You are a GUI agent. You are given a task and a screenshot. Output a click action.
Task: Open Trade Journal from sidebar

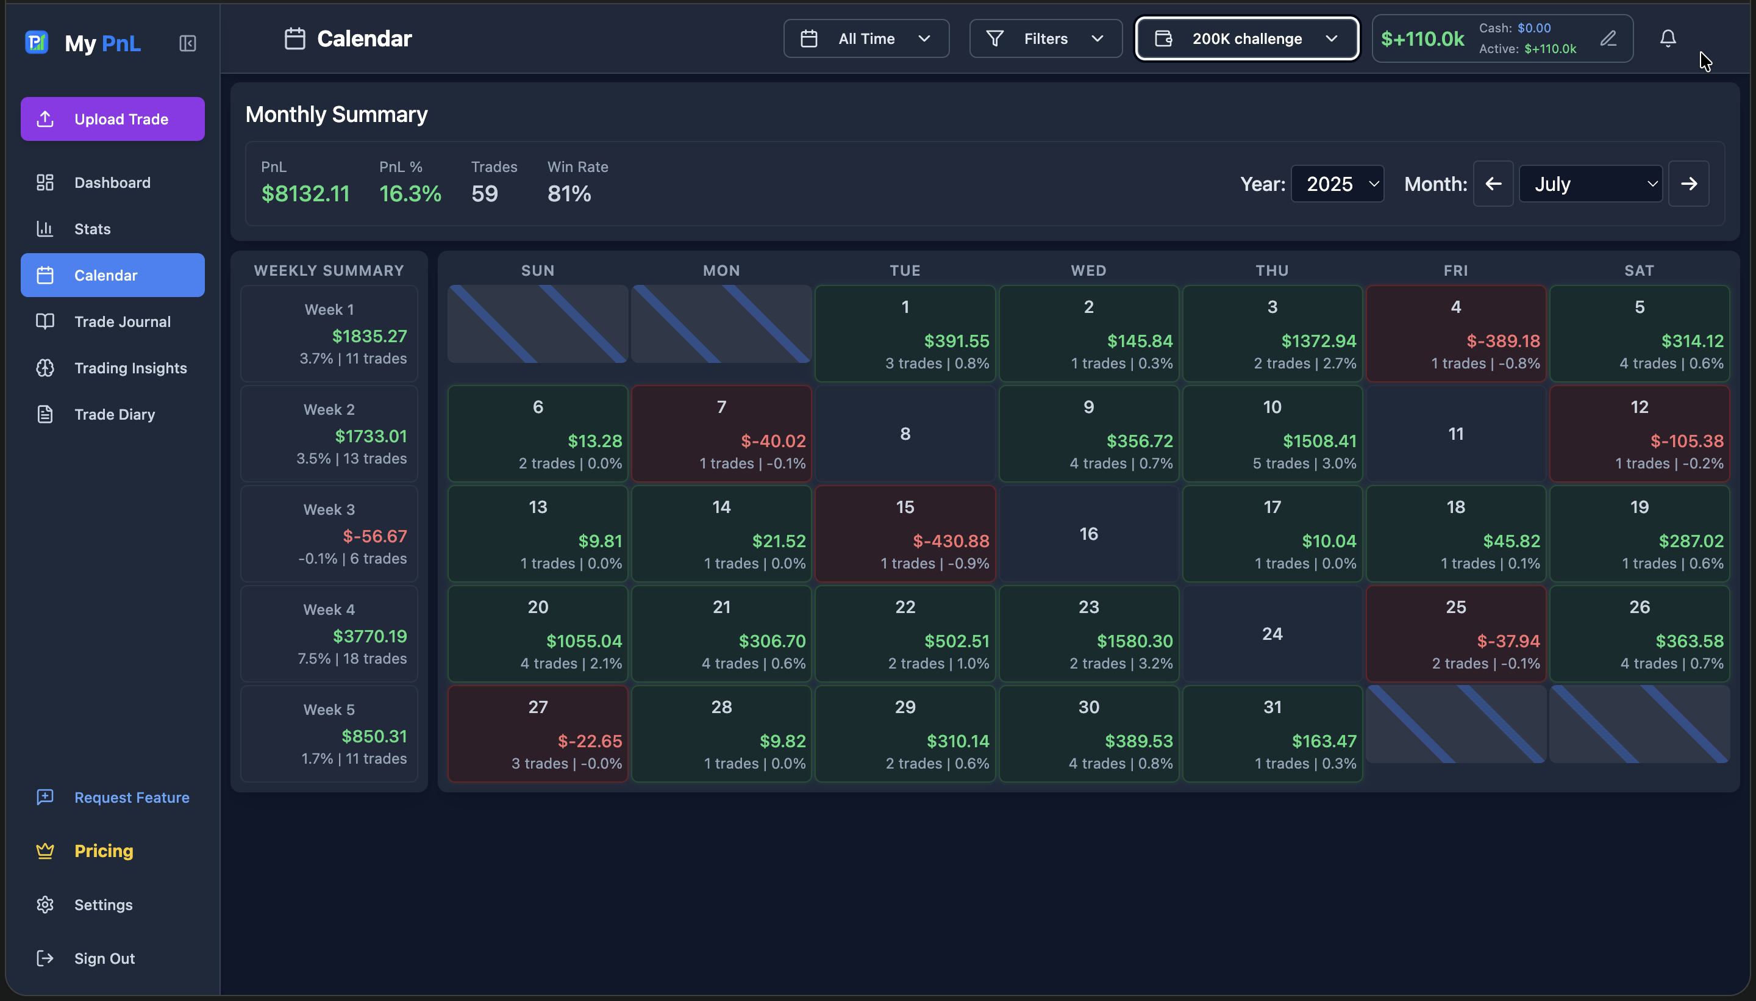(x=121, y=321)
